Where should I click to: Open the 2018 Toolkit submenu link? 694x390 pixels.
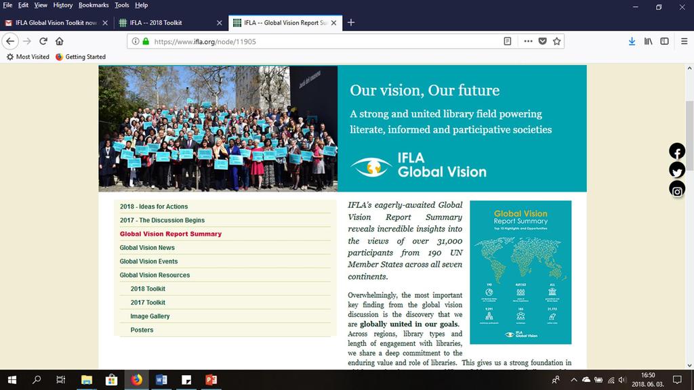(x=147, y=288)
